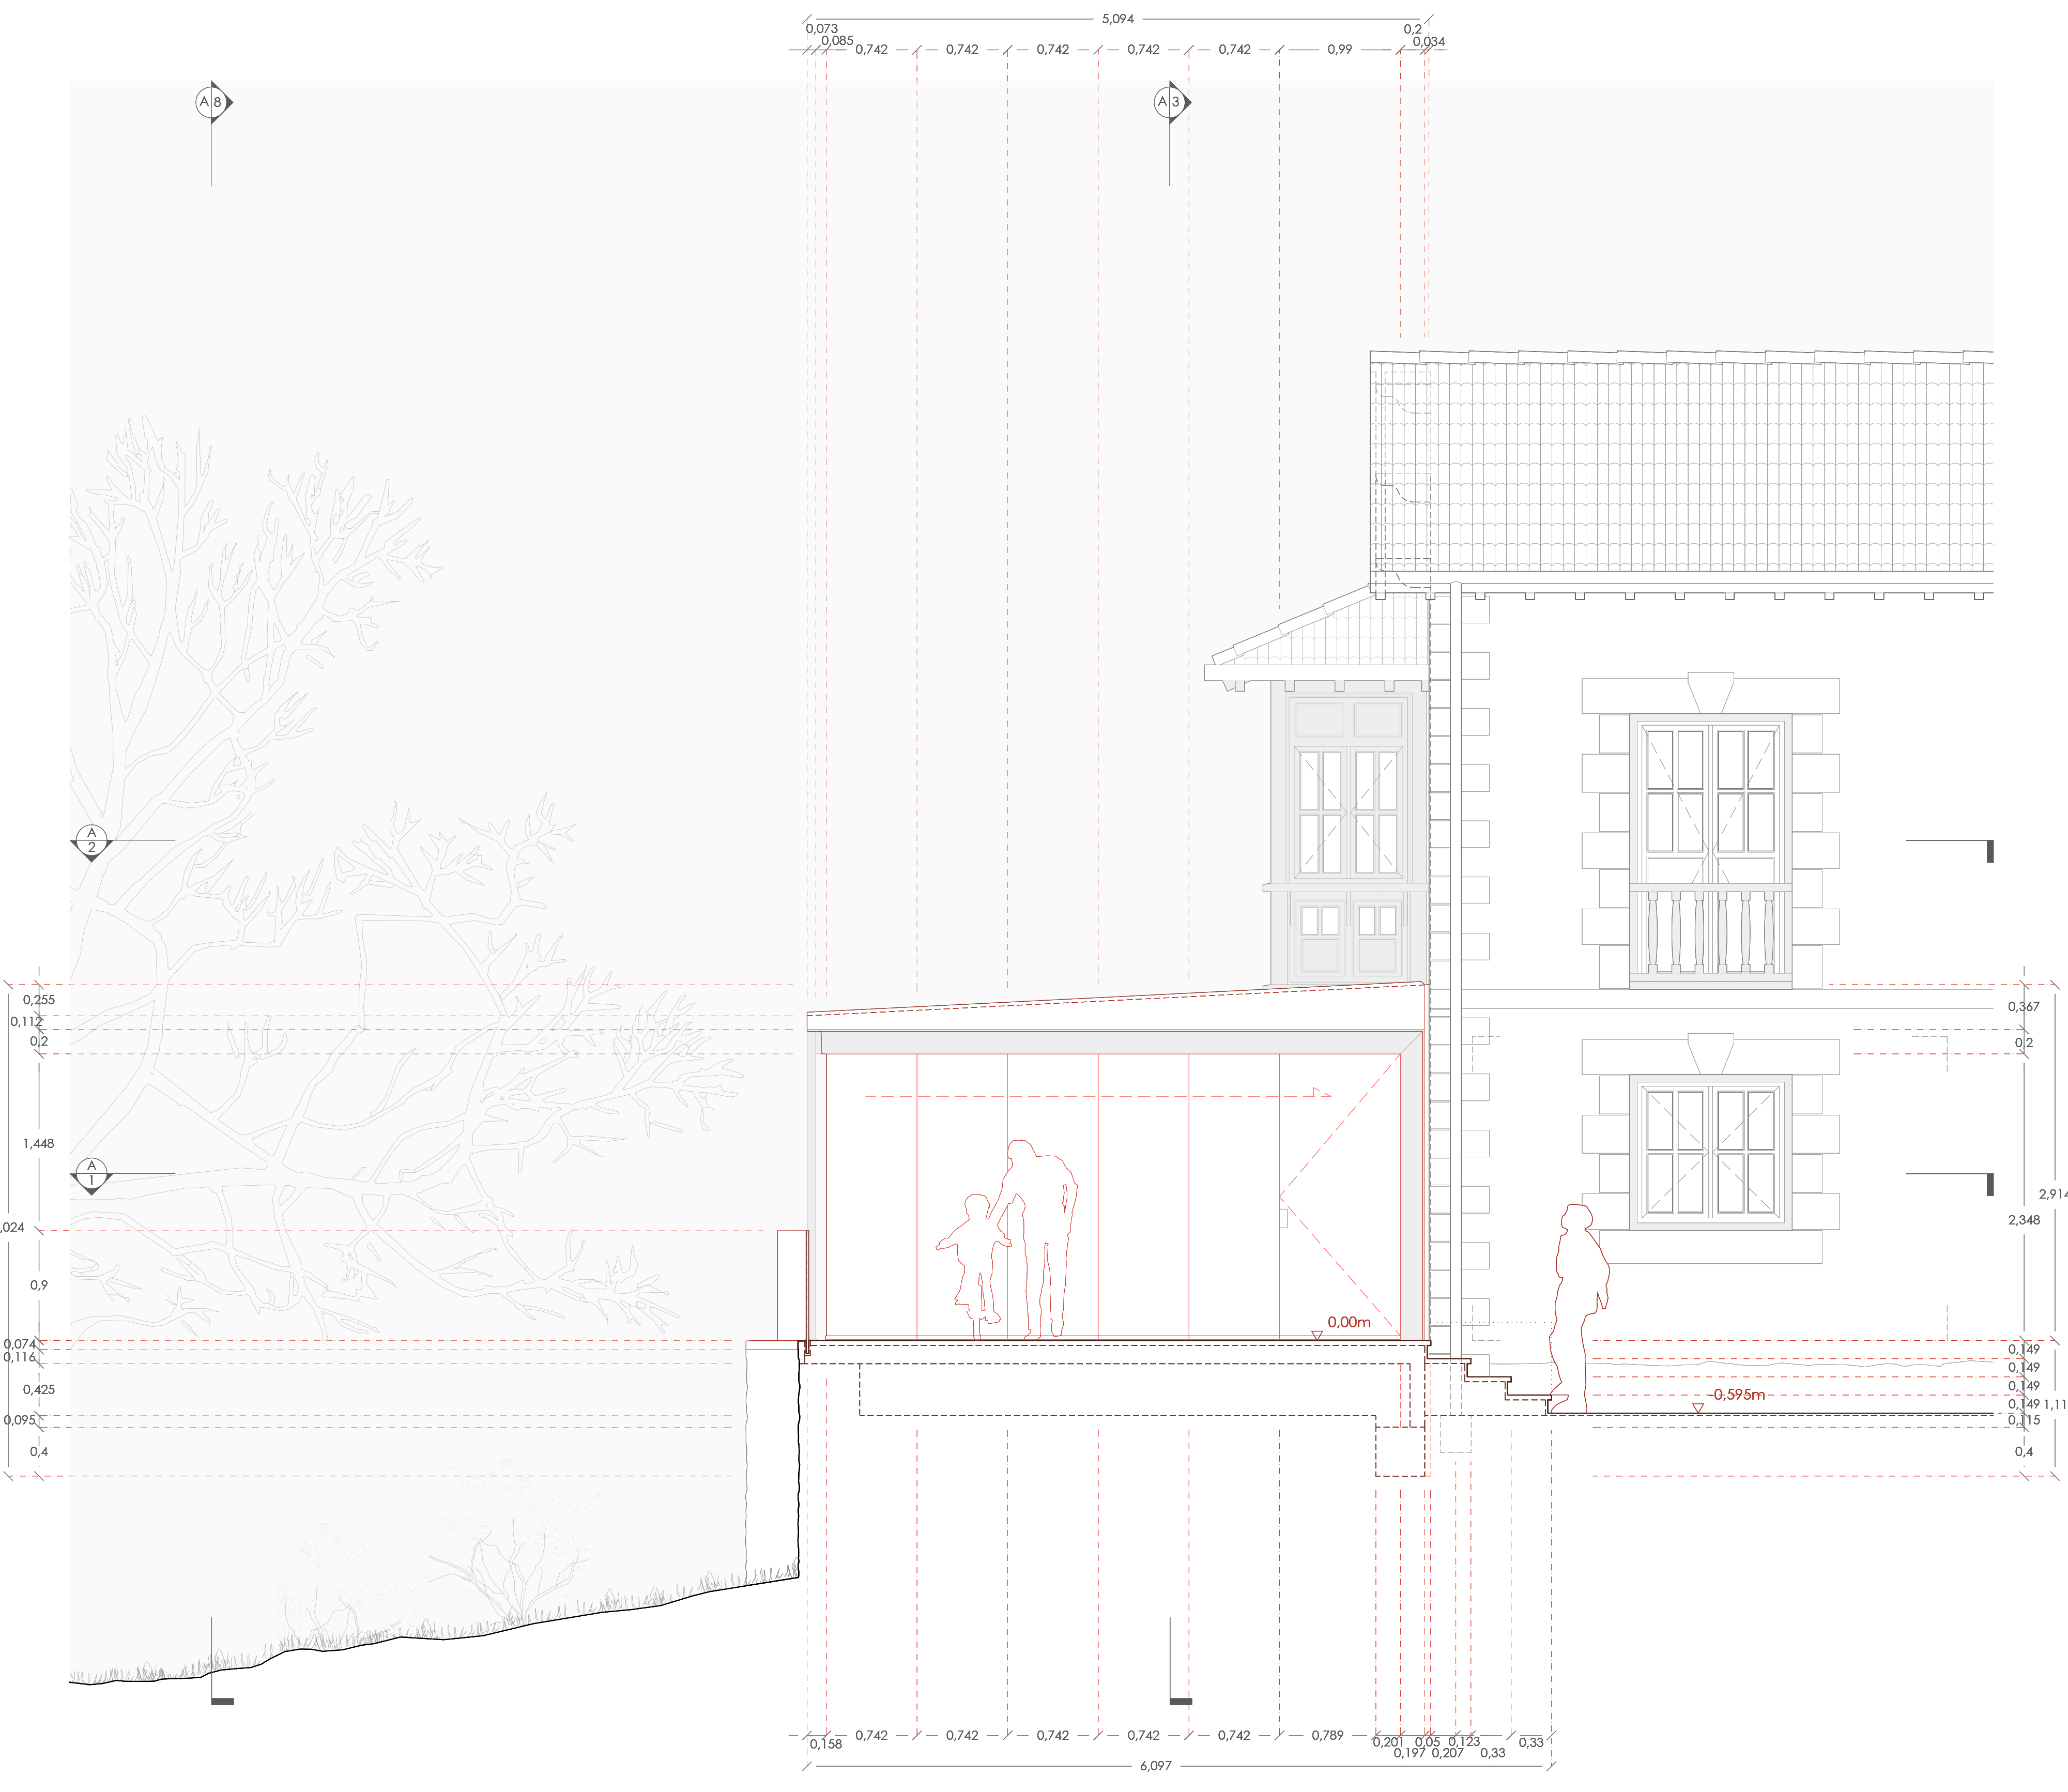Viewport: 2068px width, 1792px height.
Task: Click the 6,097 overall dimension at bottom
Action: click(x=1155, y=1766)
